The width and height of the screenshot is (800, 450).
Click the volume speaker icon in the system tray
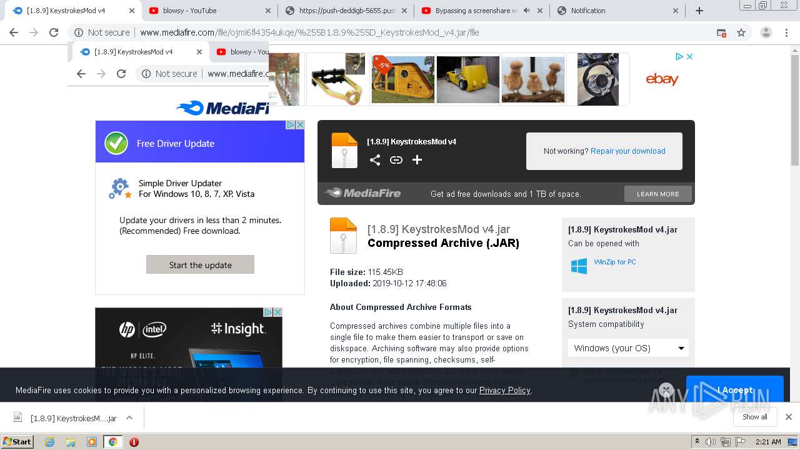(x=711, y=442)
